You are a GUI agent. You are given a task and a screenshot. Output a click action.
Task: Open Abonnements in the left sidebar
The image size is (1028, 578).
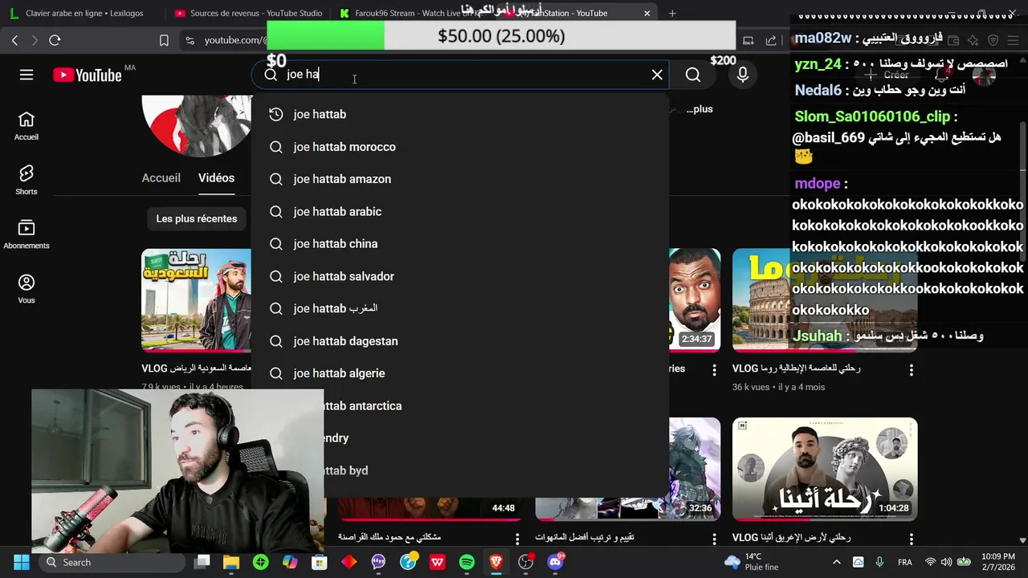coord(27,234)
